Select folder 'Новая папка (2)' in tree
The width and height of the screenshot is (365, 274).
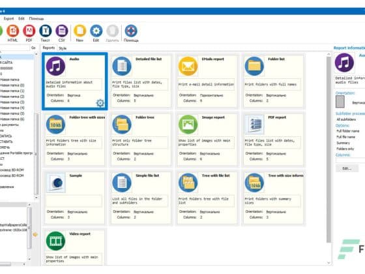click(x=12, y=97)
